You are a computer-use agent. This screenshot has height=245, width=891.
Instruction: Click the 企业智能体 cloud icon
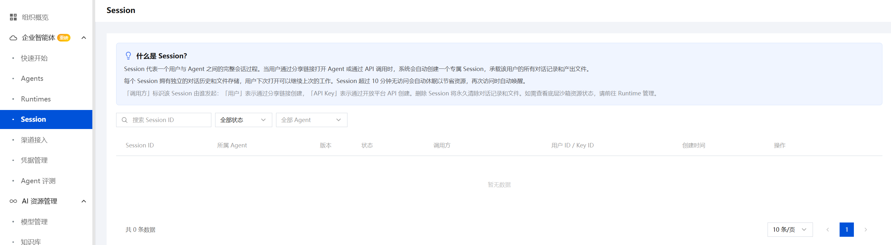pos(13,38)
